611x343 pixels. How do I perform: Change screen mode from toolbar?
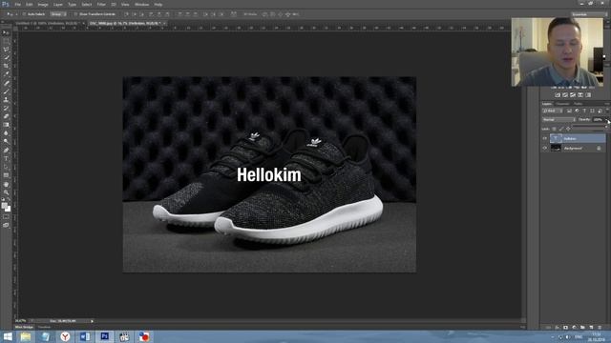(x=6, y=225)
